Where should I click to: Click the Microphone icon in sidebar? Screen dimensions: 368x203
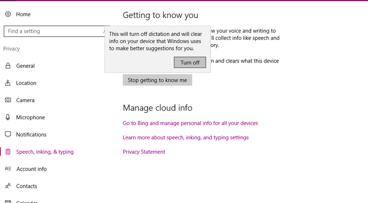click(8, 117)
